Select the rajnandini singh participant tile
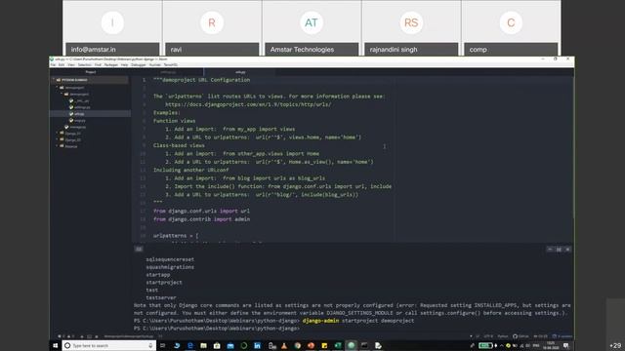This screenshot has width=625, height=351. (x=411, y=28)
